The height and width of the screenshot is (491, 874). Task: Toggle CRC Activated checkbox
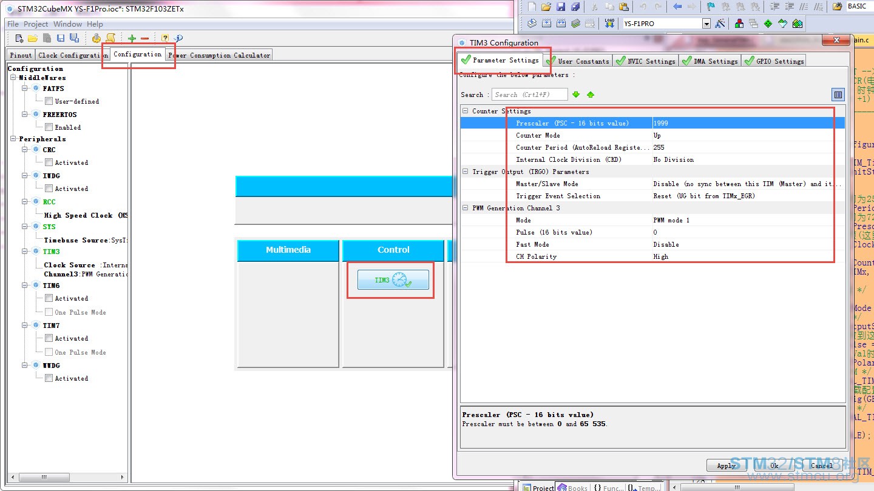[49, 162]
